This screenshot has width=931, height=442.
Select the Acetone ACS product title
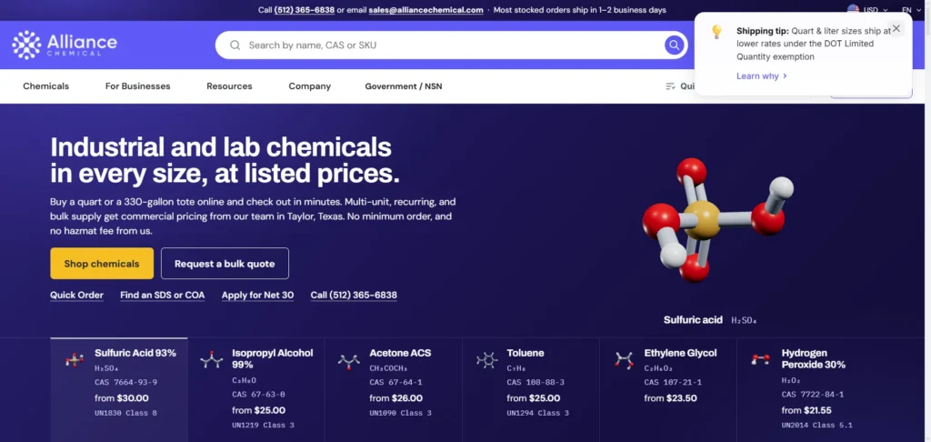pyautogui.click(x=400, y=353)
